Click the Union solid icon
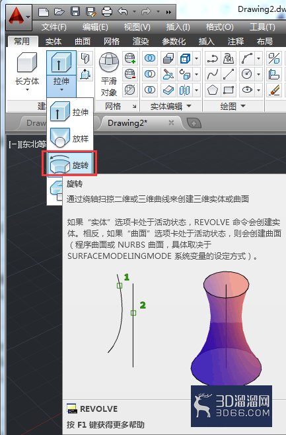Image resolution: width=286 pixels, height=435 pixels. tap(150, 58)
